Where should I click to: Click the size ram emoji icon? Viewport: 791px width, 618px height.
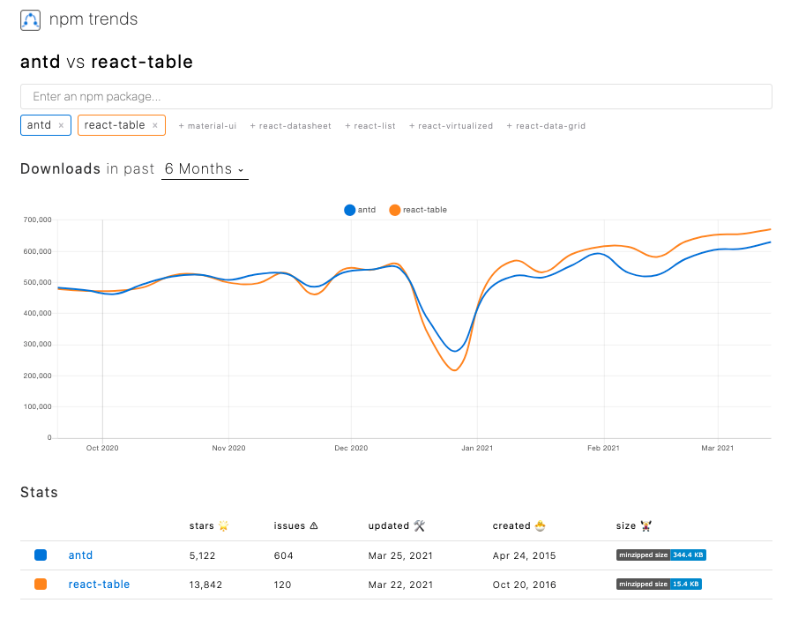pos(645,525)
